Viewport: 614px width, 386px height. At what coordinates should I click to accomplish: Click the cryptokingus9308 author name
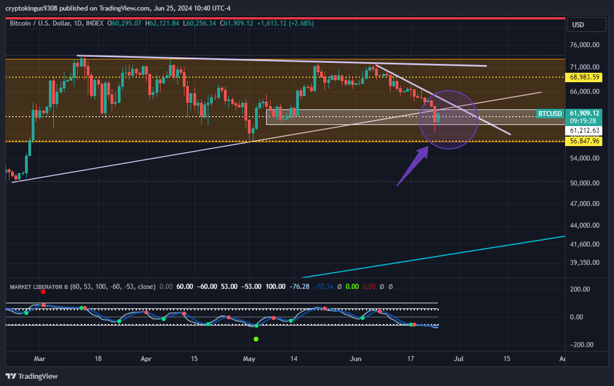coord(31,8)
